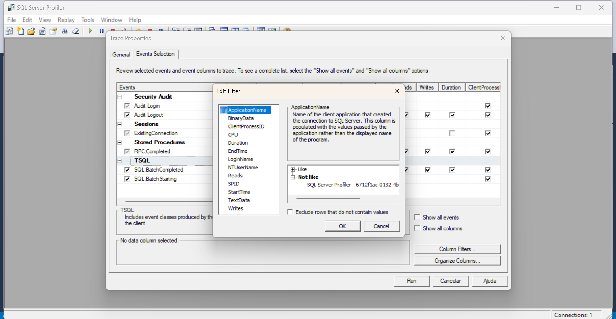Viewport: 616px width, 319px height.
Task: Toggle the SQL:BatchCompleted event checkbox
Action: coord(127,170)
